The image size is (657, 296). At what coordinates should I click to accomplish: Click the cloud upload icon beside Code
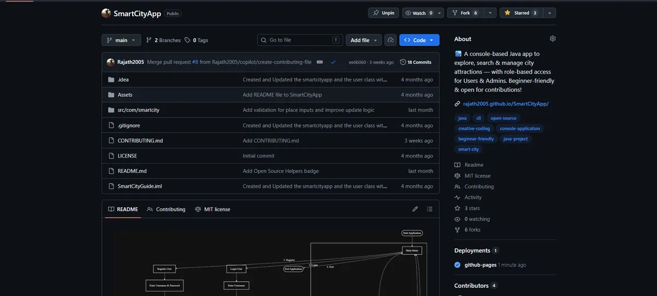click(390, 40)
